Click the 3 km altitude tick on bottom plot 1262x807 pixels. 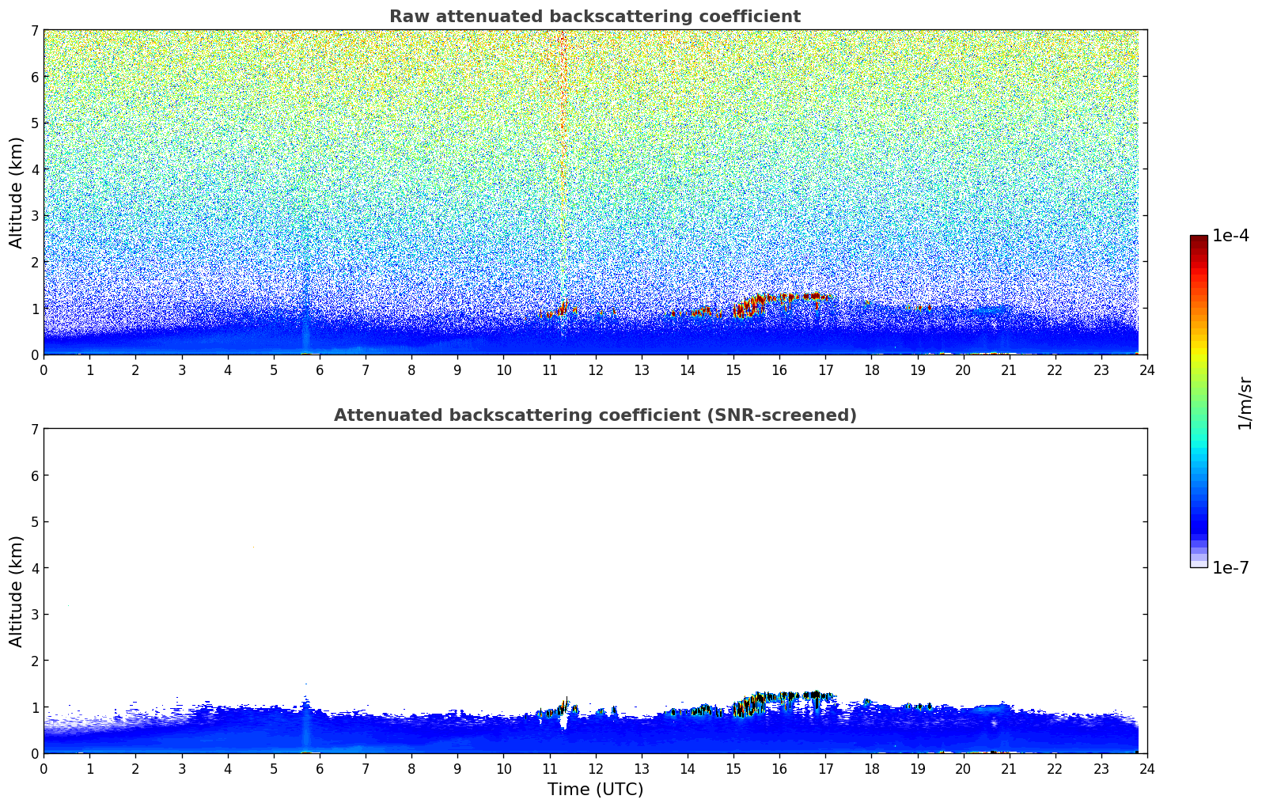point(35,615)
